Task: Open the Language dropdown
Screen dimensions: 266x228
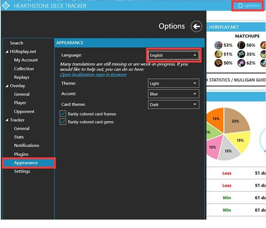Action: (x=173, y=55)
